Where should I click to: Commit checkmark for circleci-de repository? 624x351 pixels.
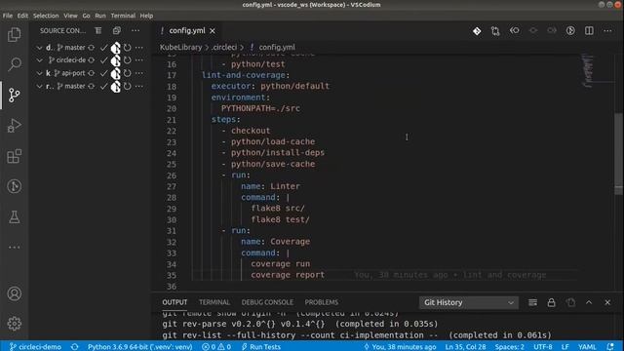tap(103, 60)
